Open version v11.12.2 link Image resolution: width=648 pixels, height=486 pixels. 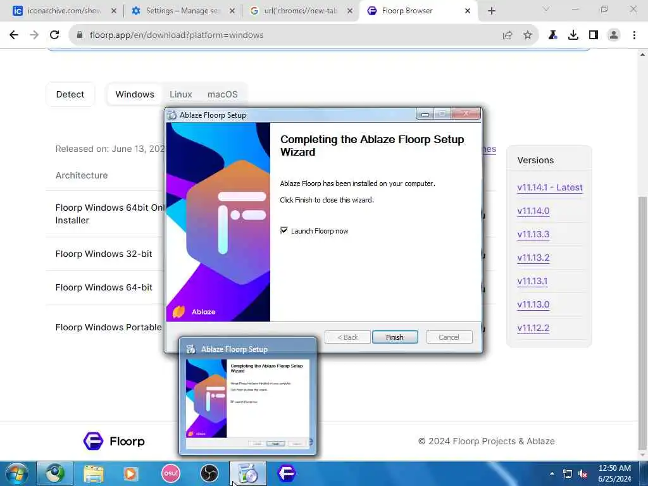533,328
